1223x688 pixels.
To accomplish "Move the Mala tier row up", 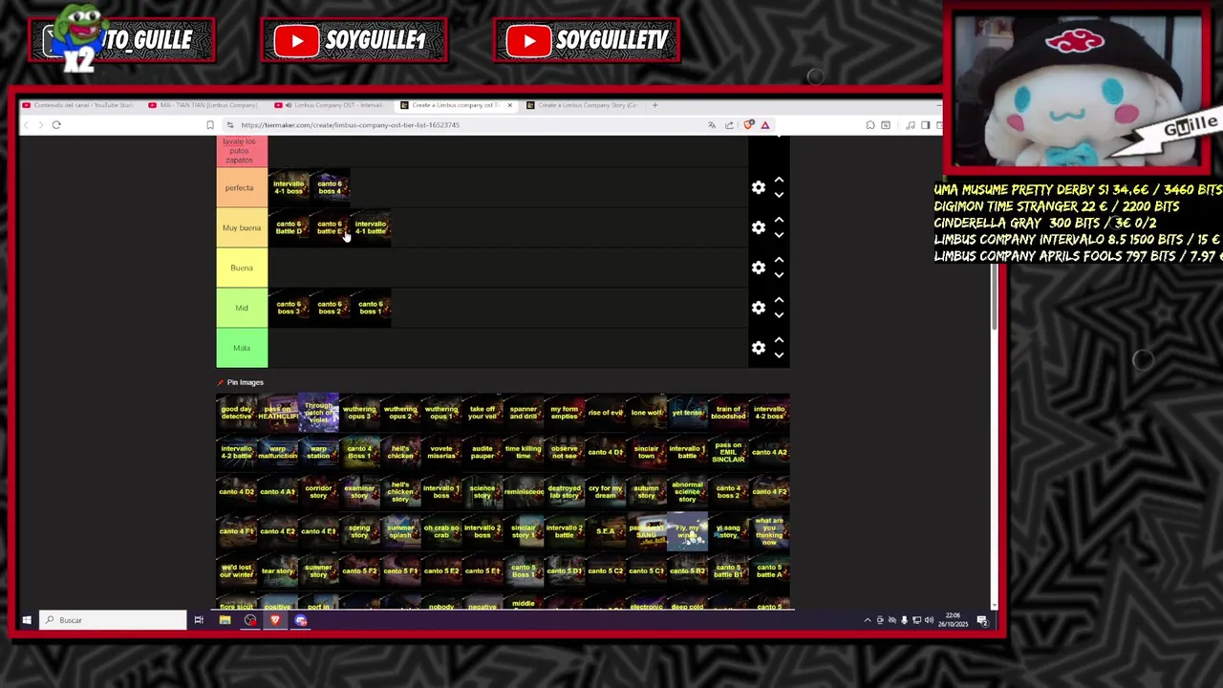I will pos(779,340).
